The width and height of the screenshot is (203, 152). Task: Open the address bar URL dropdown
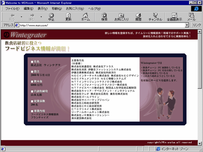tap(188, 25)
